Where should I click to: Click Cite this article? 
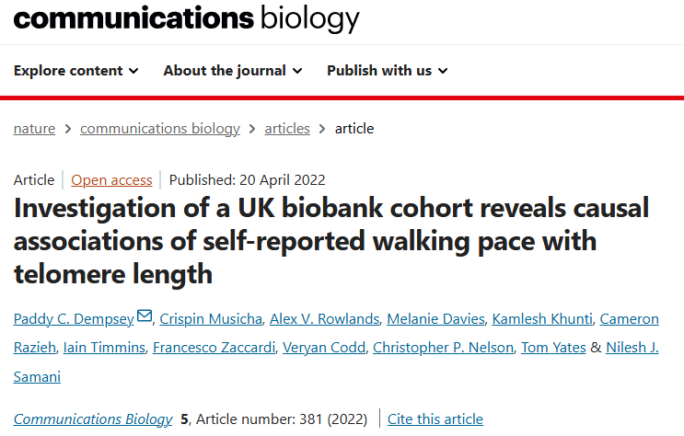click(x=435, y=419)
